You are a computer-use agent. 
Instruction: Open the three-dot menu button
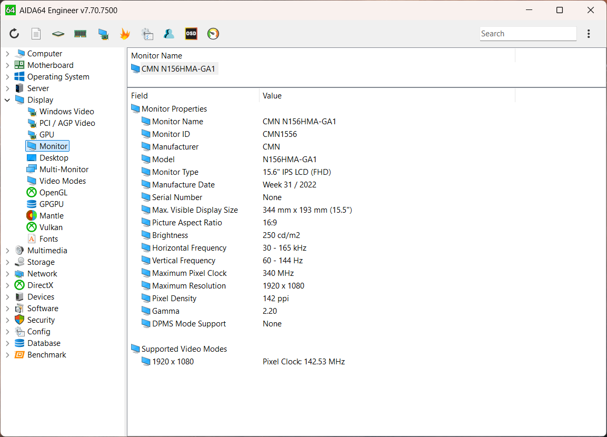coord(589,34)
